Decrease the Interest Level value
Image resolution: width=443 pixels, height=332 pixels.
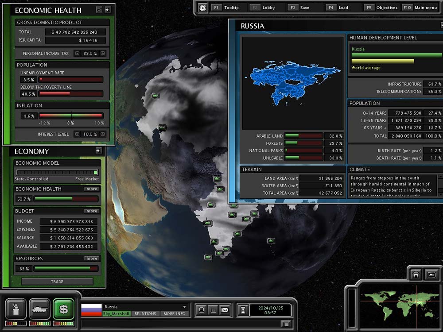pos(77,134)
